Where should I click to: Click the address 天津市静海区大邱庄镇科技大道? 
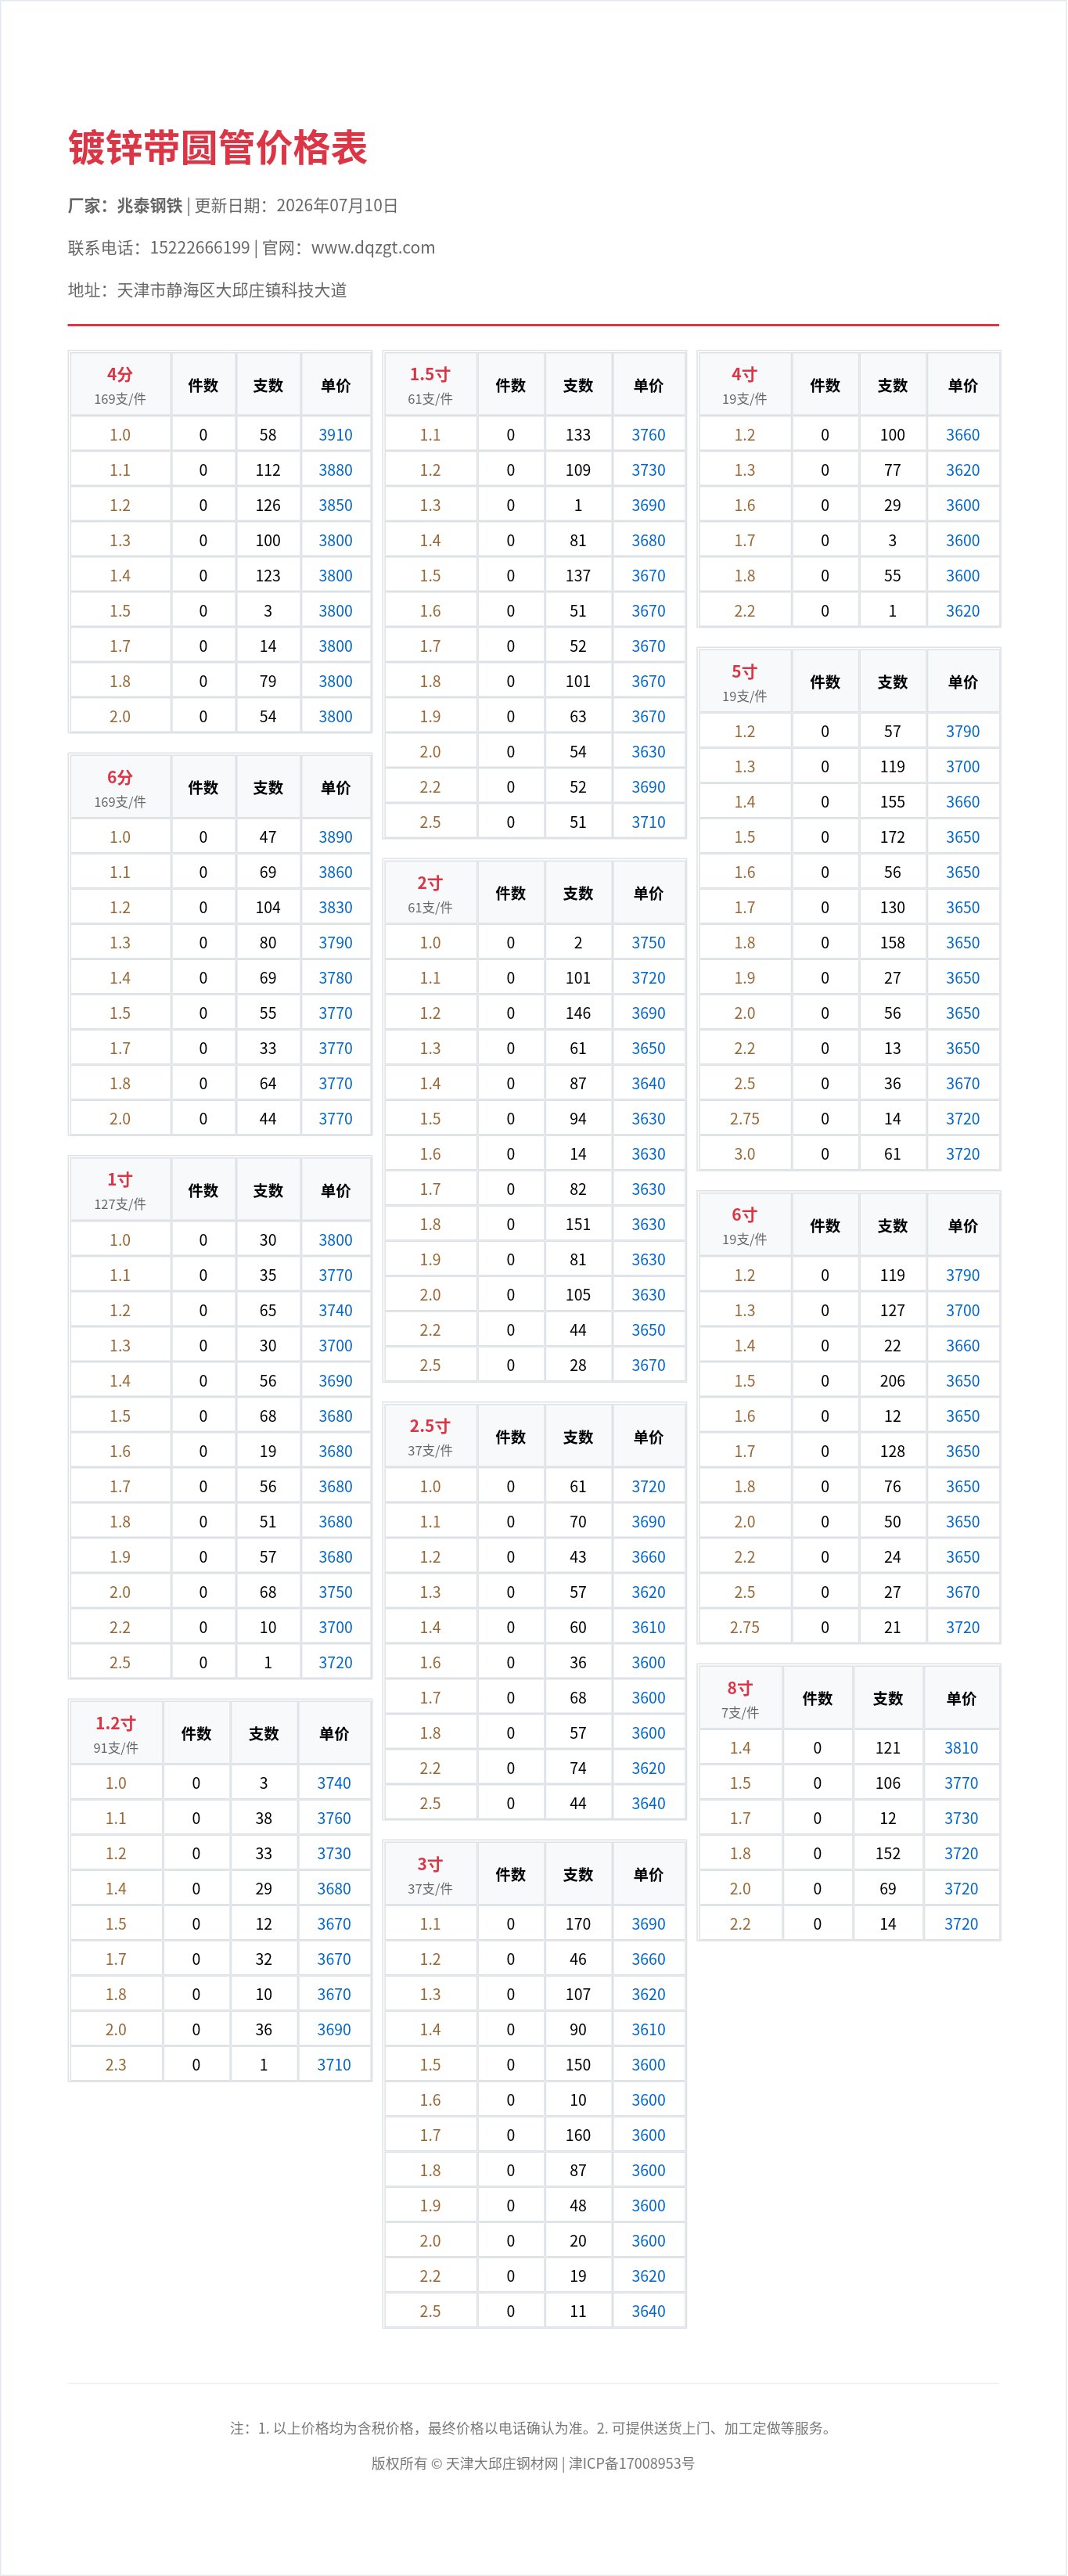point(232,290)
